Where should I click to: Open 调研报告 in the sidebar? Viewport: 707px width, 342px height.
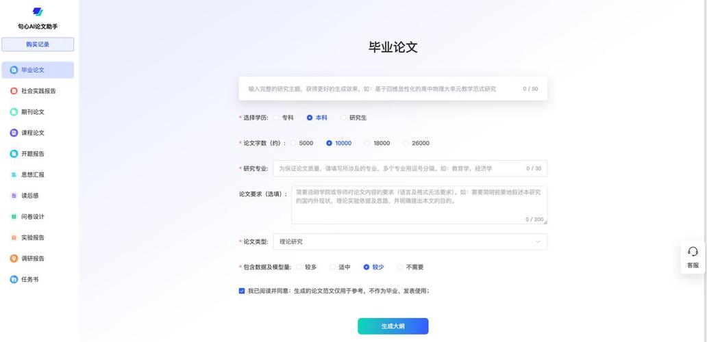click(x=38, y=259)
